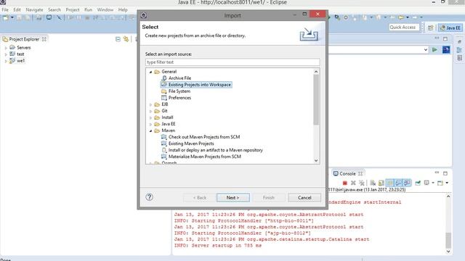Click the red Terminate button in Console
The width and height of the screenshot is (465, 261).
tap(345, 183)
